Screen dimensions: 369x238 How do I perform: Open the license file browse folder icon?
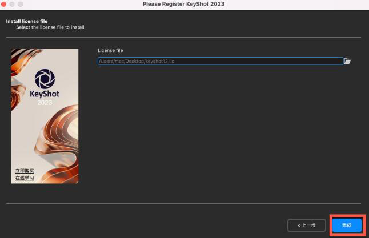[347, 61]
